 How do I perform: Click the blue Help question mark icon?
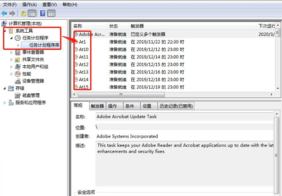42,13
